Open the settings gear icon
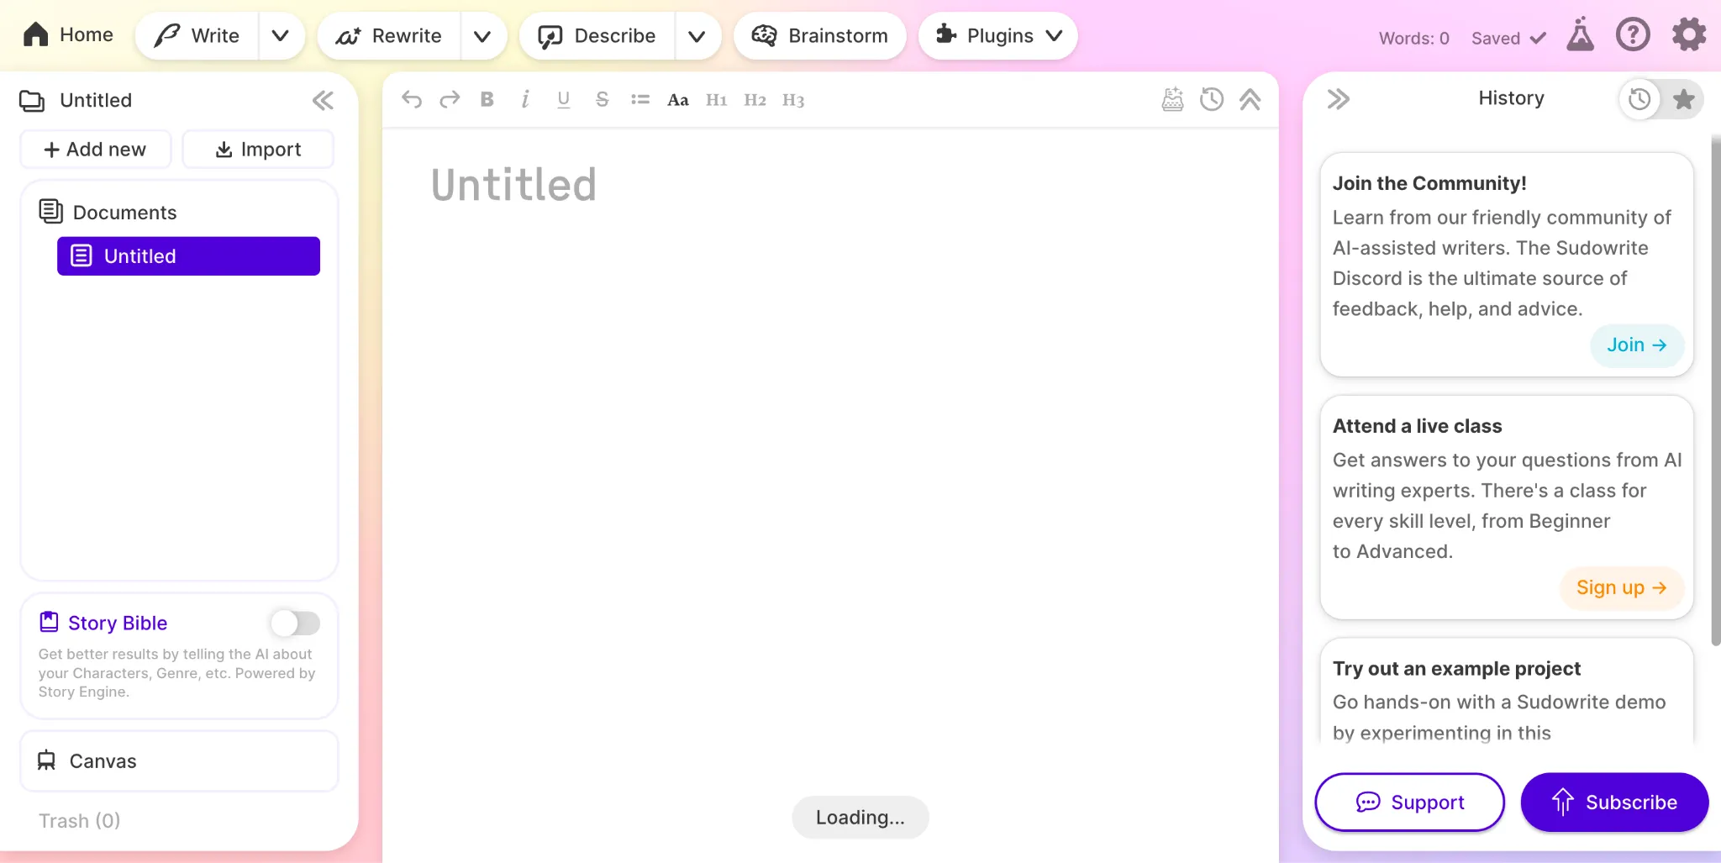This screenshot has height=863, width=1721. [x=1688, y=35]
